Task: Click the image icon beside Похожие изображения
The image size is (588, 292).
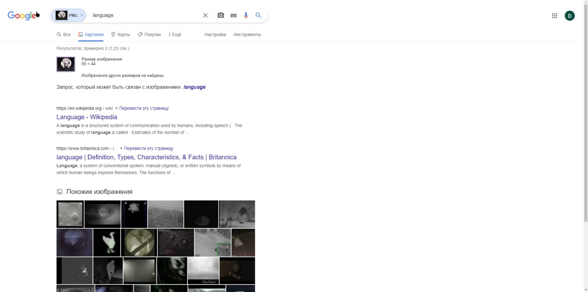Action: [59, 191]
